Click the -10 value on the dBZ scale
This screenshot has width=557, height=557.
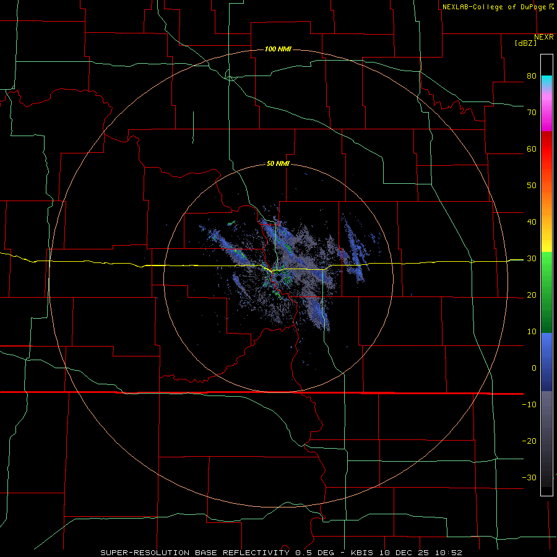click(x=529, y=405)
